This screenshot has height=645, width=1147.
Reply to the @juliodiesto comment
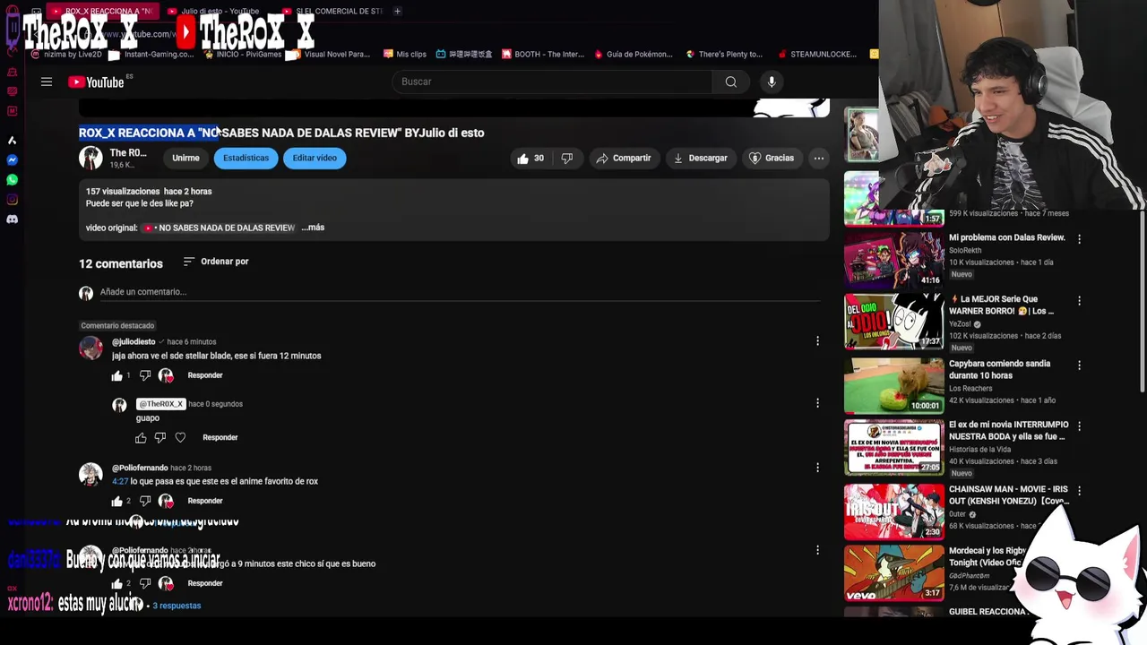click(205, 375)
